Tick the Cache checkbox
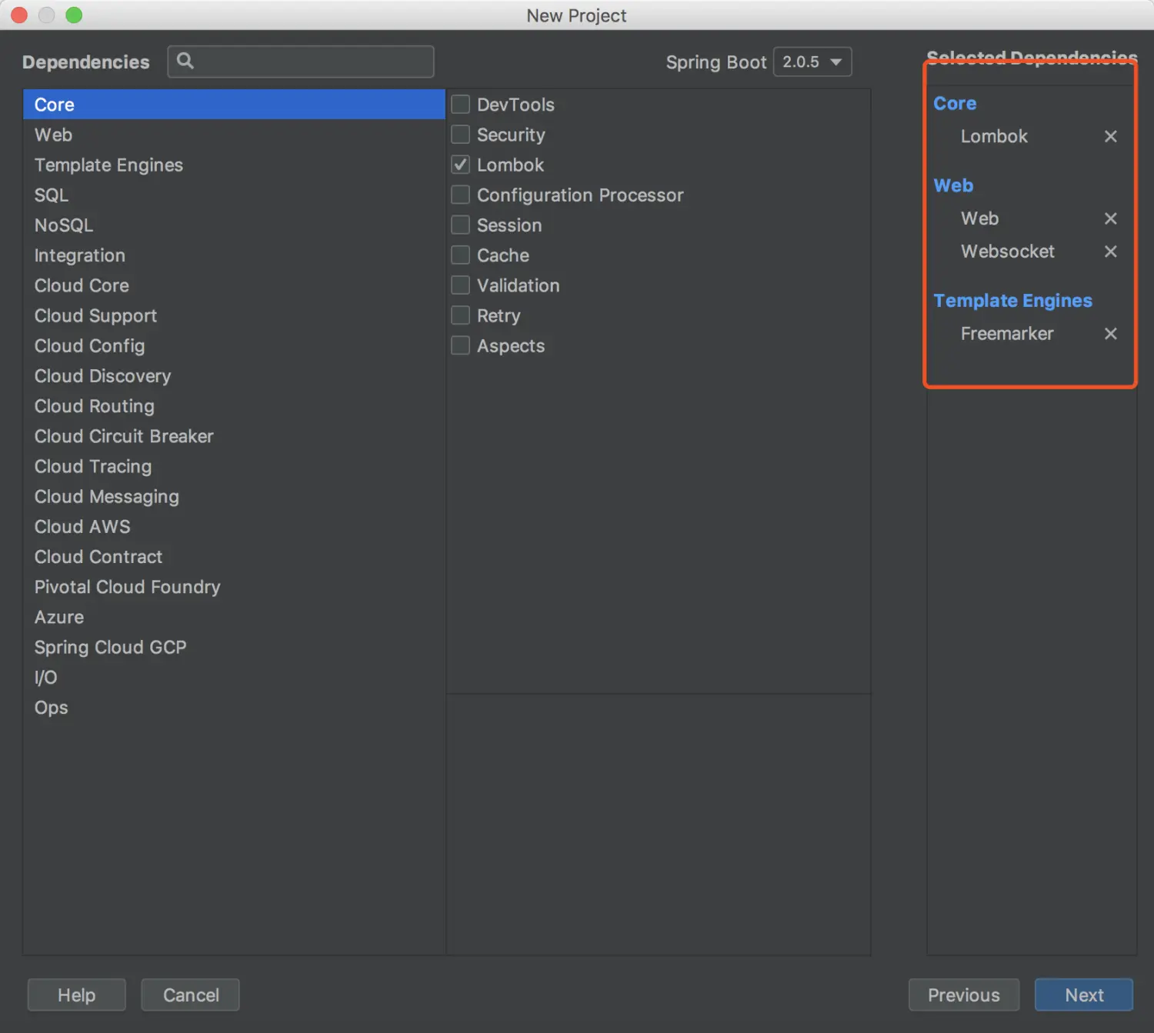Image resolution: width=1154 pixels, height=1033 pixels. pos(460,255)
